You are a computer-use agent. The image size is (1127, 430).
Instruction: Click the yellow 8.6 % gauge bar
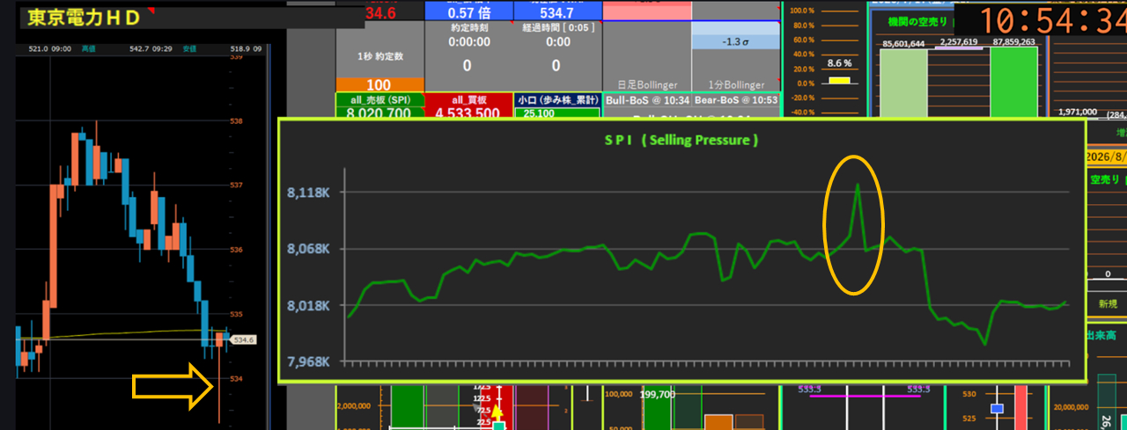pos(840,81)
